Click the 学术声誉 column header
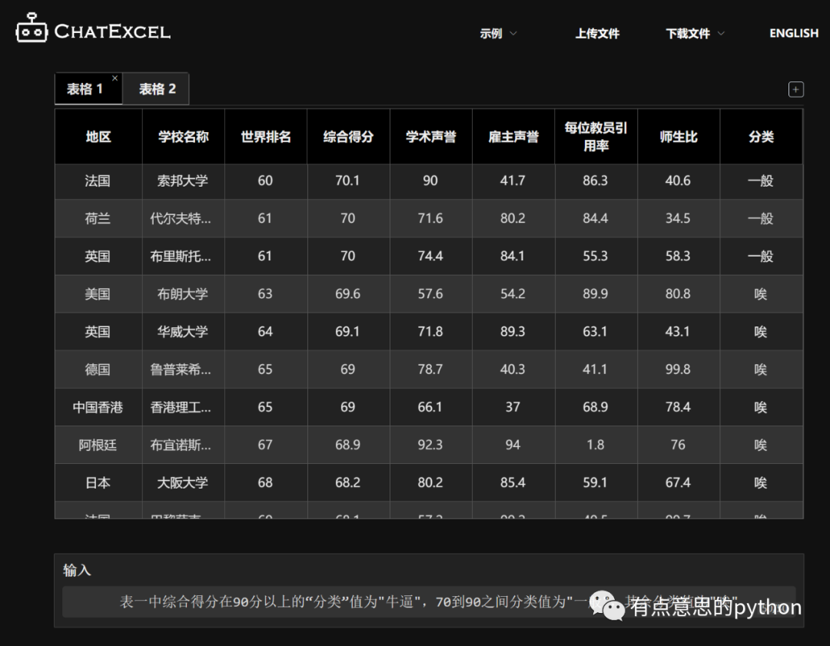Image resolution: width=830 pixels, height=646 pixels. click(x=430, y=137)
